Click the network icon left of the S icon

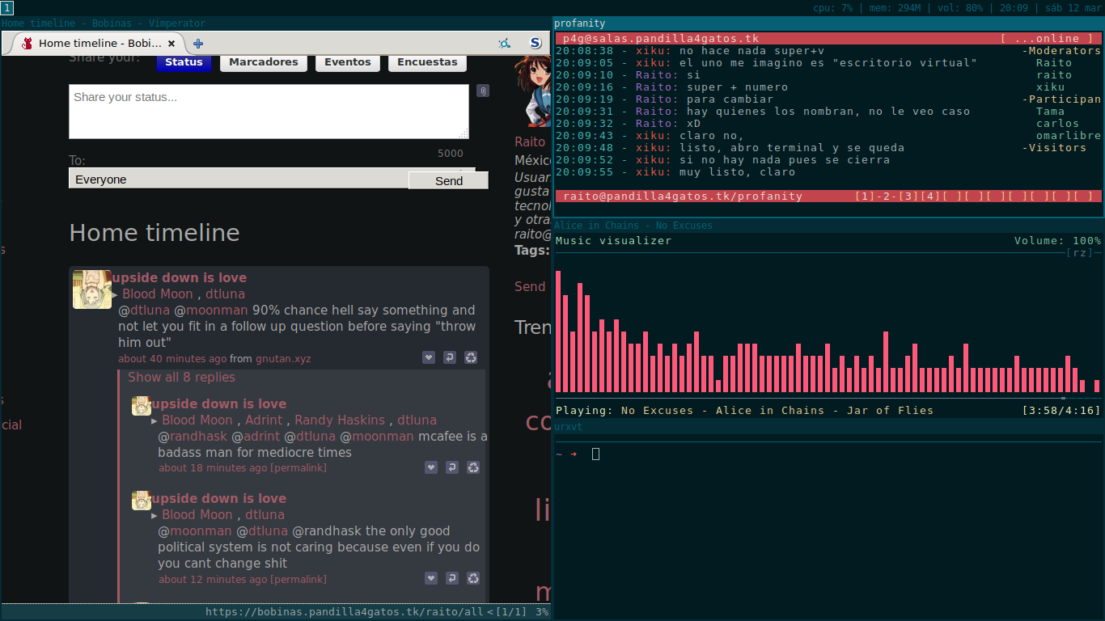pos(504,44)
